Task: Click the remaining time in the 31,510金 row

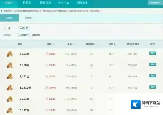Action: tap(132, 88)
